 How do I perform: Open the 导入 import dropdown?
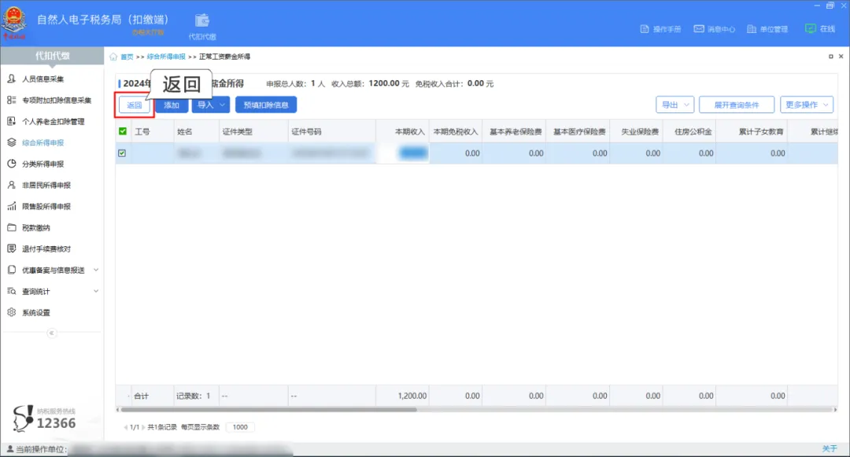pyautogui.click(x=208, y=104)
